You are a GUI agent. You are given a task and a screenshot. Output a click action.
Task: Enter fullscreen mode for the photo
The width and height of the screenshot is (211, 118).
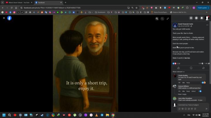[168, 19]
